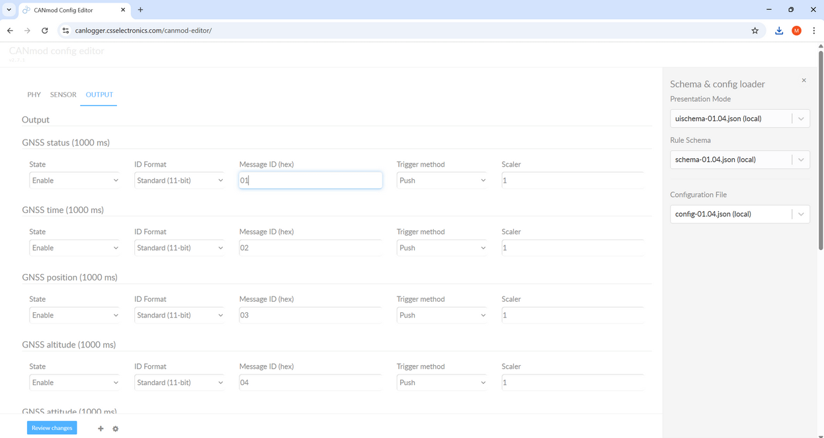Click the GNSS time (1000 ms) heading
Image resolution: width=824 pixels, height=438 pixels.
click(x=63, y=210)
